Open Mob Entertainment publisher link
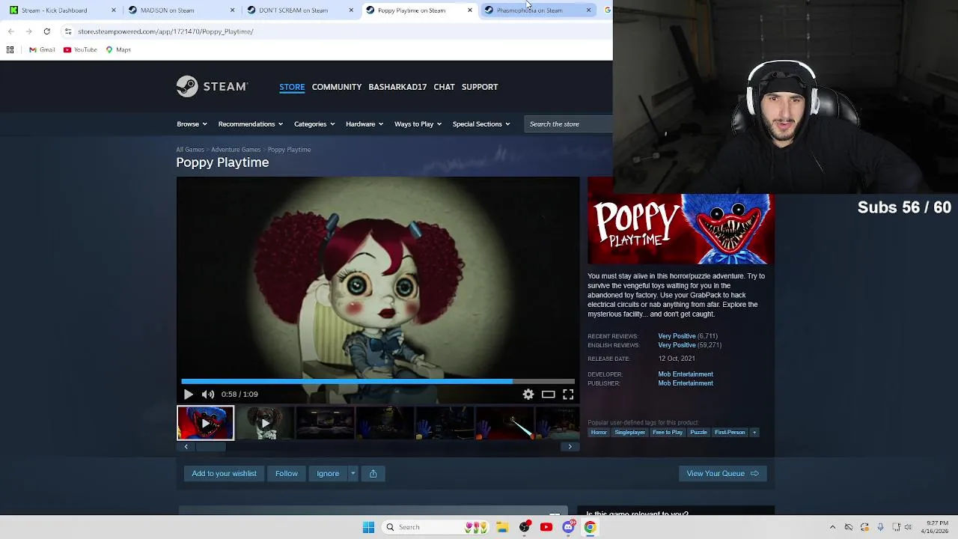958x539 pixels. click(686, 383)
